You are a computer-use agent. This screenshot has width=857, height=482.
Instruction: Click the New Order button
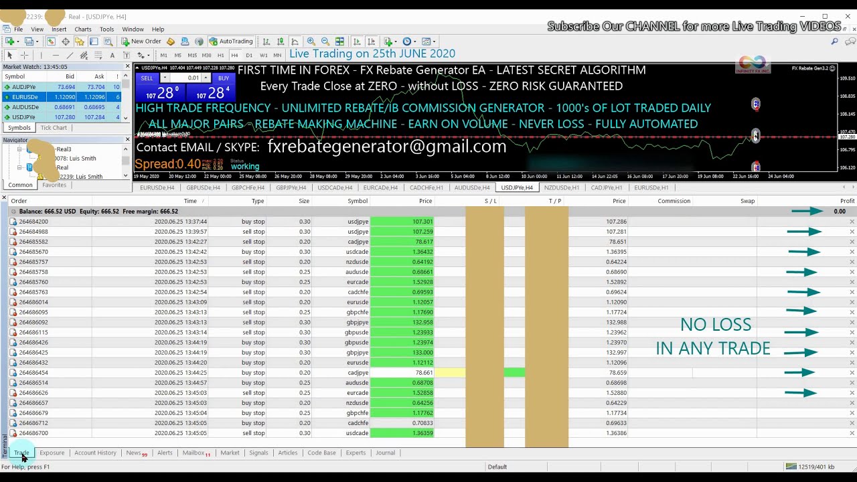(141, 42)
